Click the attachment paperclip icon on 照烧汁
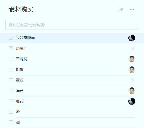Viewport: 144px width, 128px height. click(x=132, y=48)
